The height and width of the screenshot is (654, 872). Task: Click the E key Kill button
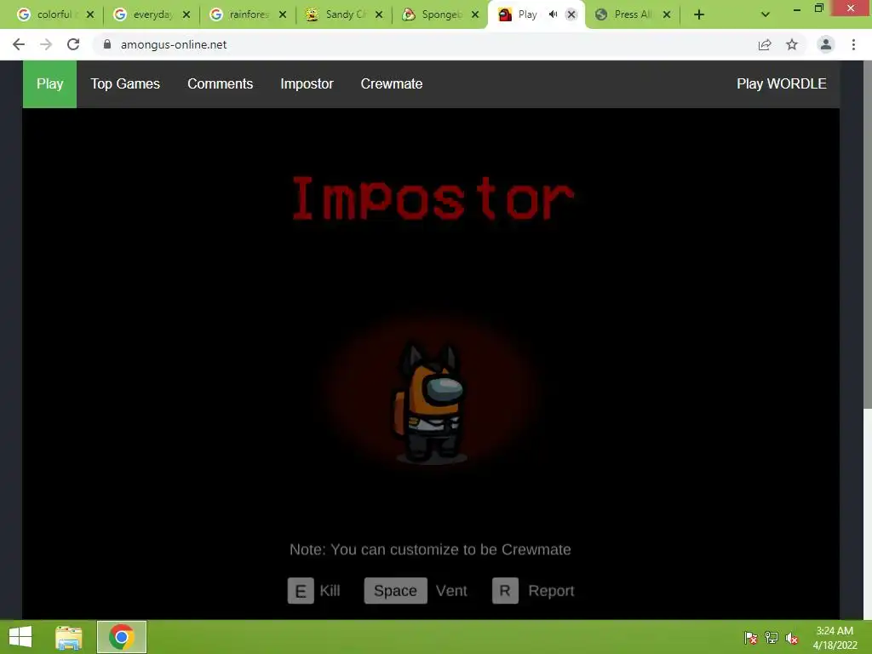[301, 591]
